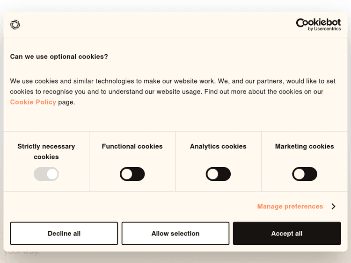The width and height of the screenshot is (351, 263).
Task: Expand Manage preferences via the chevron arrow
Action: [333, 206]
